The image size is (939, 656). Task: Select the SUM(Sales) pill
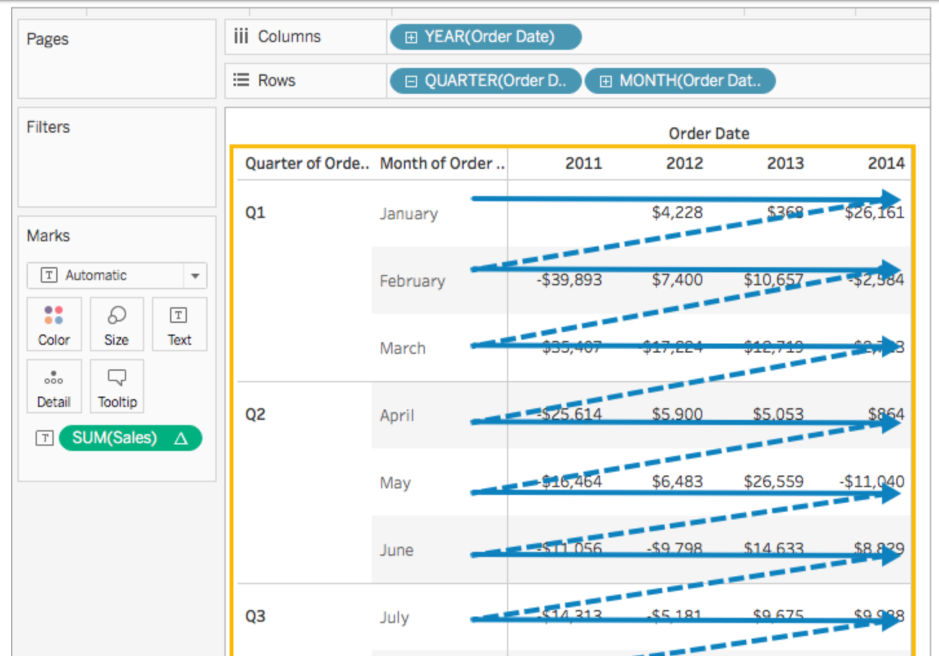coord(130,438)
